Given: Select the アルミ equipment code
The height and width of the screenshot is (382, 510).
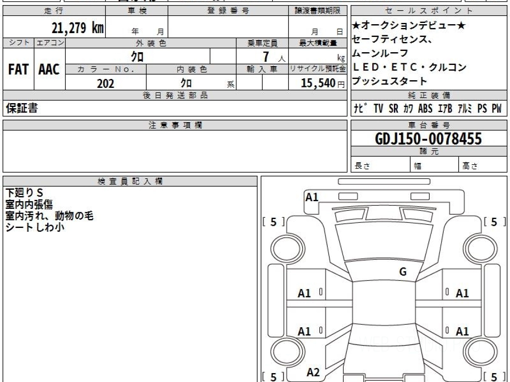Looking at the screenshot, I should (465, 109).
